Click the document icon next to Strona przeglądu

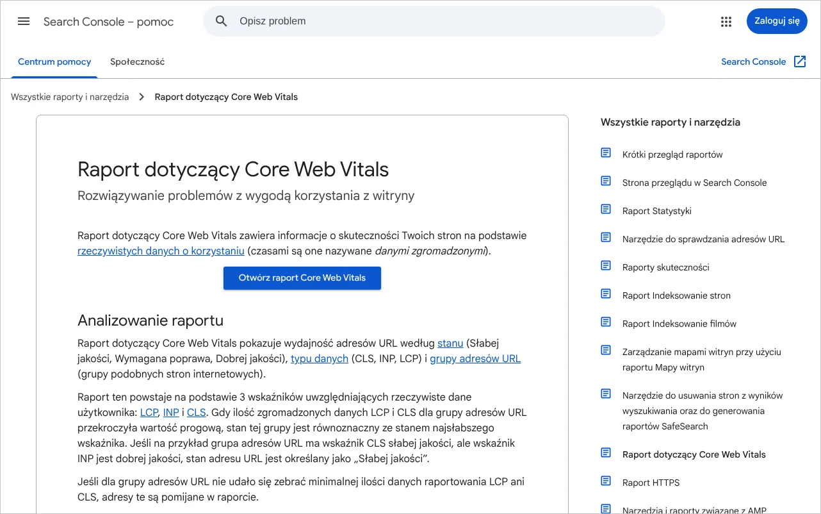pyautogui.click(x=606, y=181)
